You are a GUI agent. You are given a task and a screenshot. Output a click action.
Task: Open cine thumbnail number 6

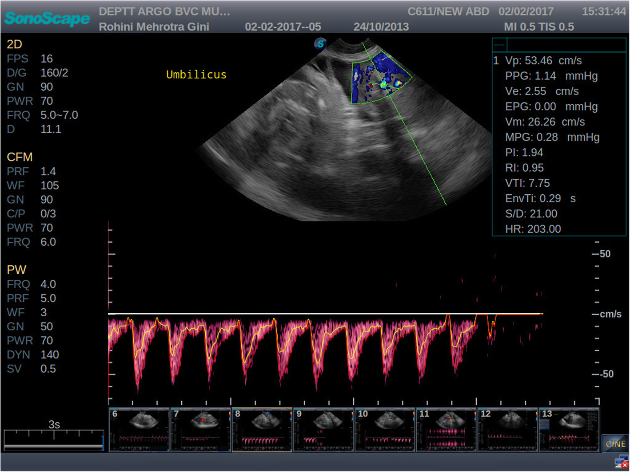pos(139,430)
